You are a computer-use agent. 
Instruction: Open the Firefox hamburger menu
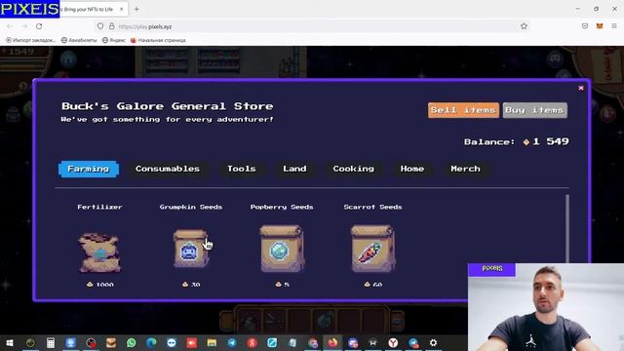click(614, 26)
